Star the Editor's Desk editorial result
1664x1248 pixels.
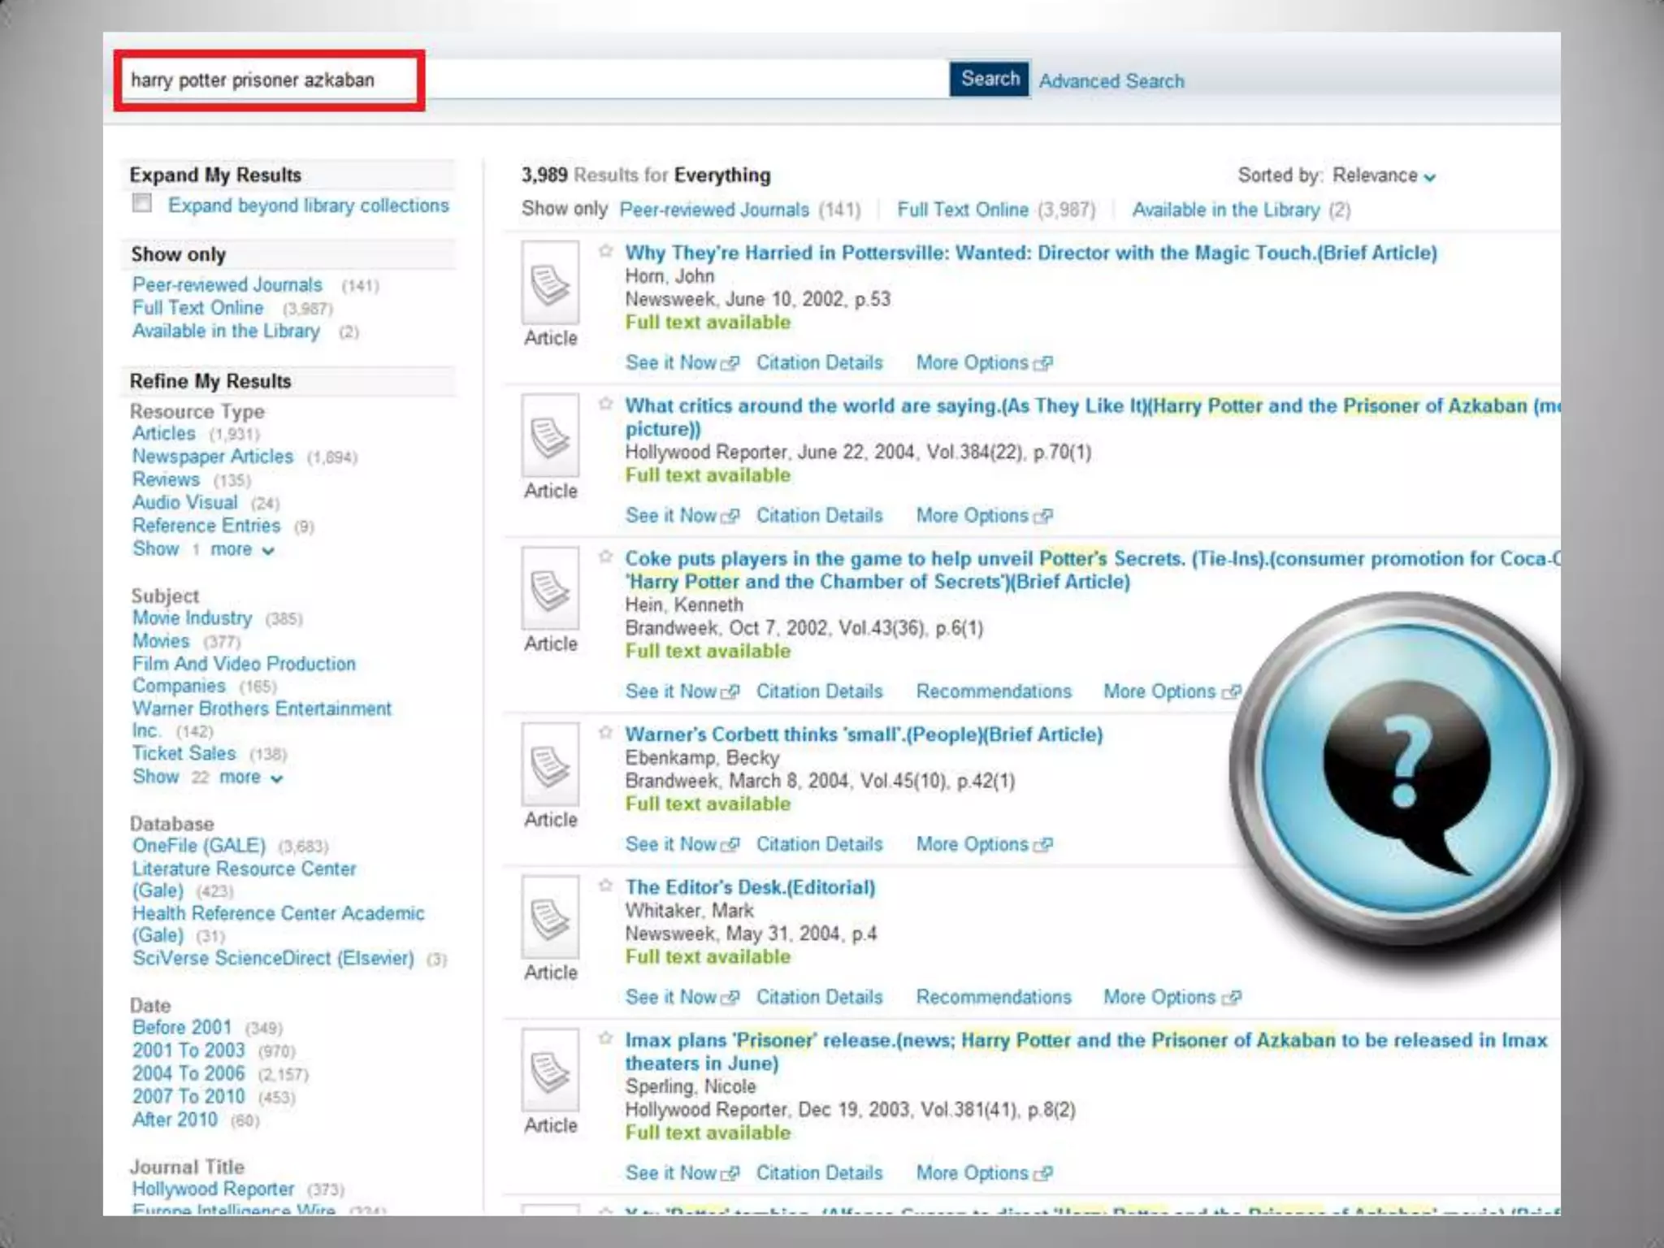[x=605, y=886]
